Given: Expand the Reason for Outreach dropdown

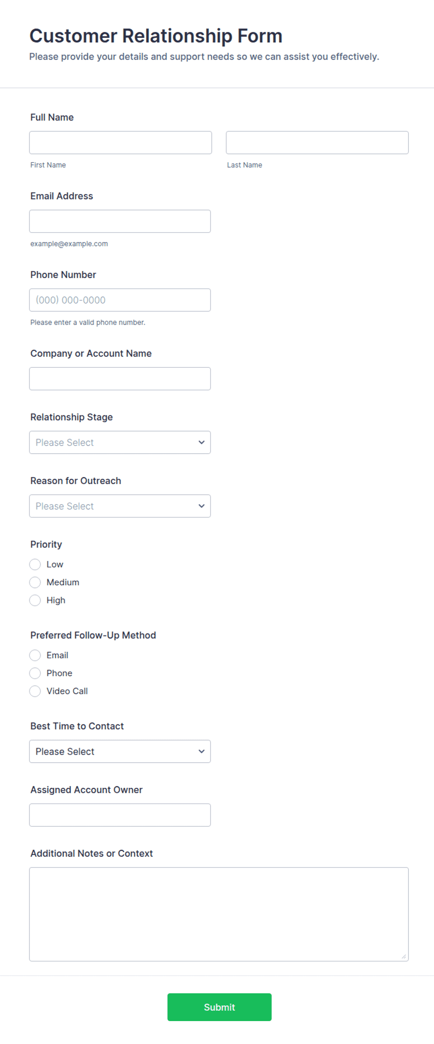Looking at the screenshot, I should tap(120, 506).
